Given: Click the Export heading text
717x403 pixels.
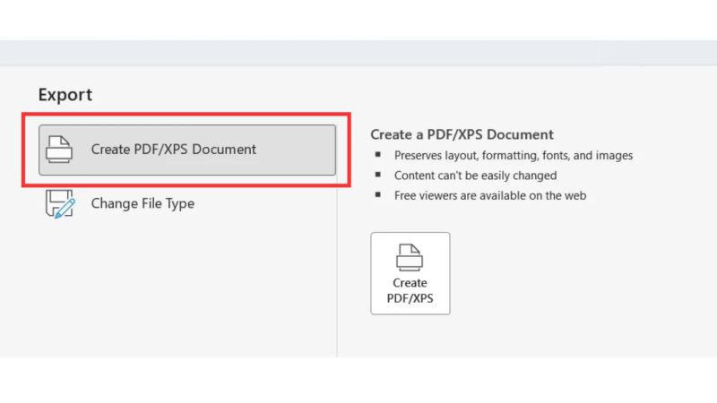Looking at the screenshot, I should 65,95.
